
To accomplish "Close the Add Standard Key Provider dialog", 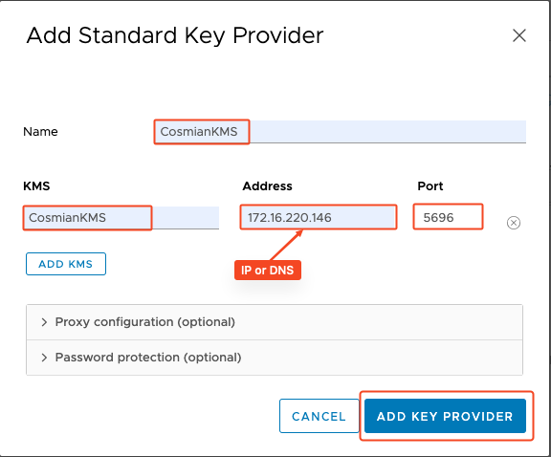I will coord(519,35).
